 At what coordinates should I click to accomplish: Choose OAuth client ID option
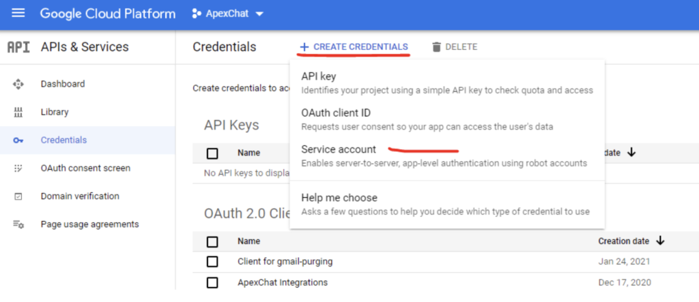446,119
